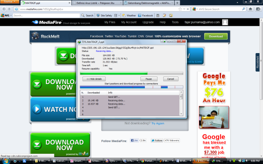Expand the AVG logo dropdown arrow
The width and height of the screenshot is (263, 164).
pos(11,15)
